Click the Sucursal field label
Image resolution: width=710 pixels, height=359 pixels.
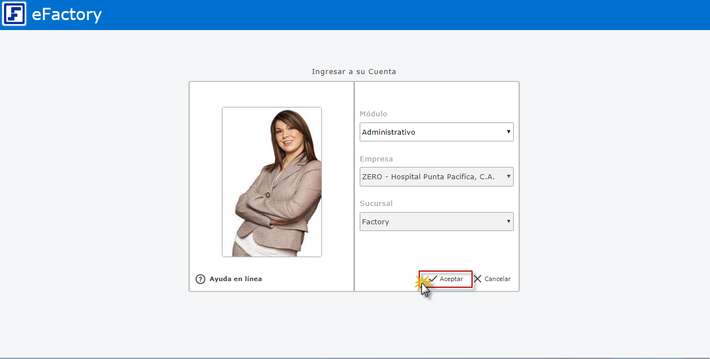(x=376, y=204)
